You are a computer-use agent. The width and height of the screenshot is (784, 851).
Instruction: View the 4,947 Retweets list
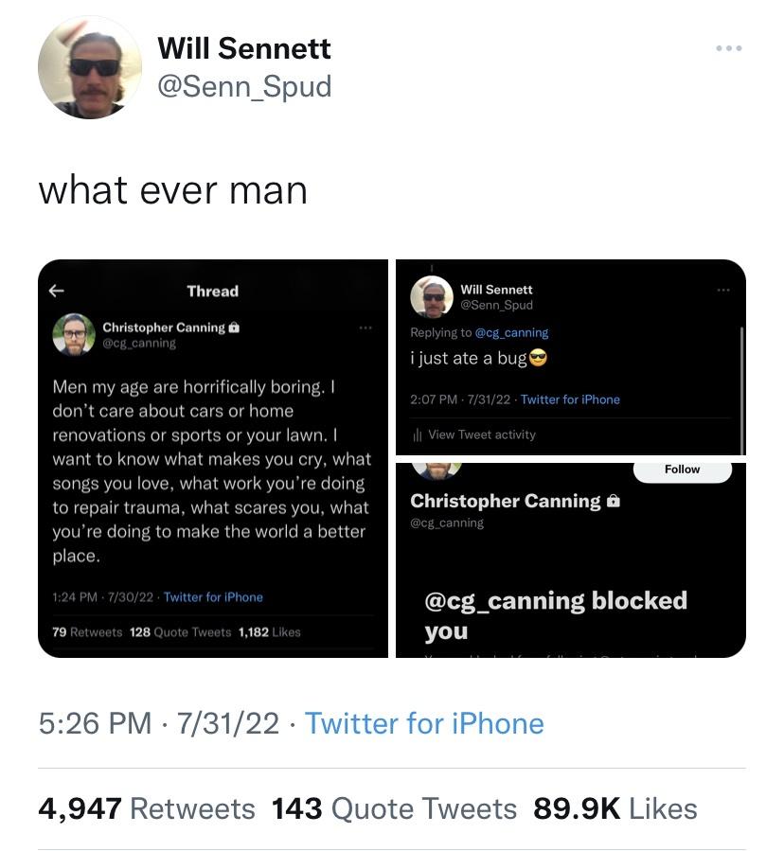tap(147, 808)
